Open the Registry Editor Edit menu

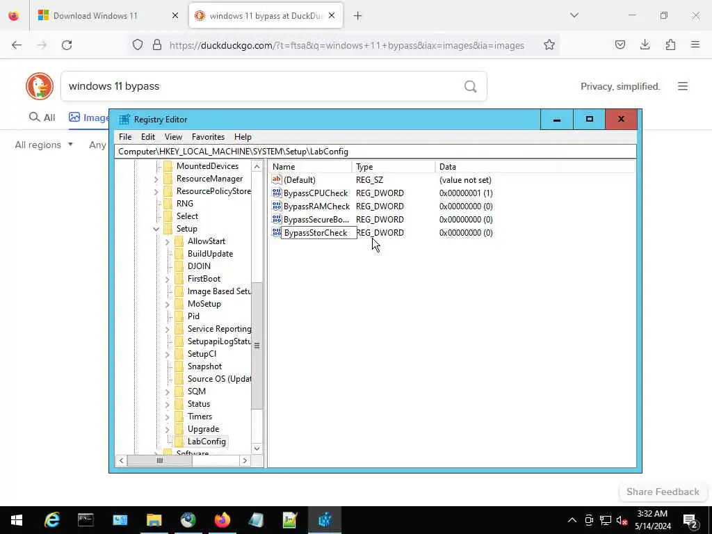click(148, 137)
